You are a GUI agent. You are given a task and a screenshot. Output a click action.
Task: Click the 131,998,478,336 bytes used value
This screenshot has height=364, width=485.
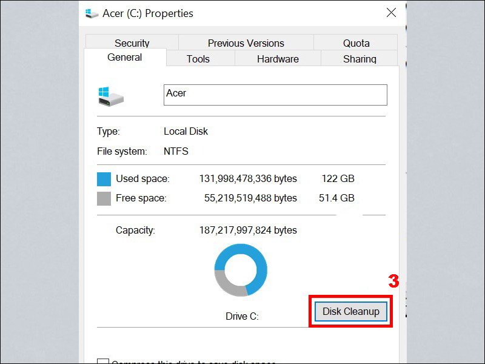point(248,178)
